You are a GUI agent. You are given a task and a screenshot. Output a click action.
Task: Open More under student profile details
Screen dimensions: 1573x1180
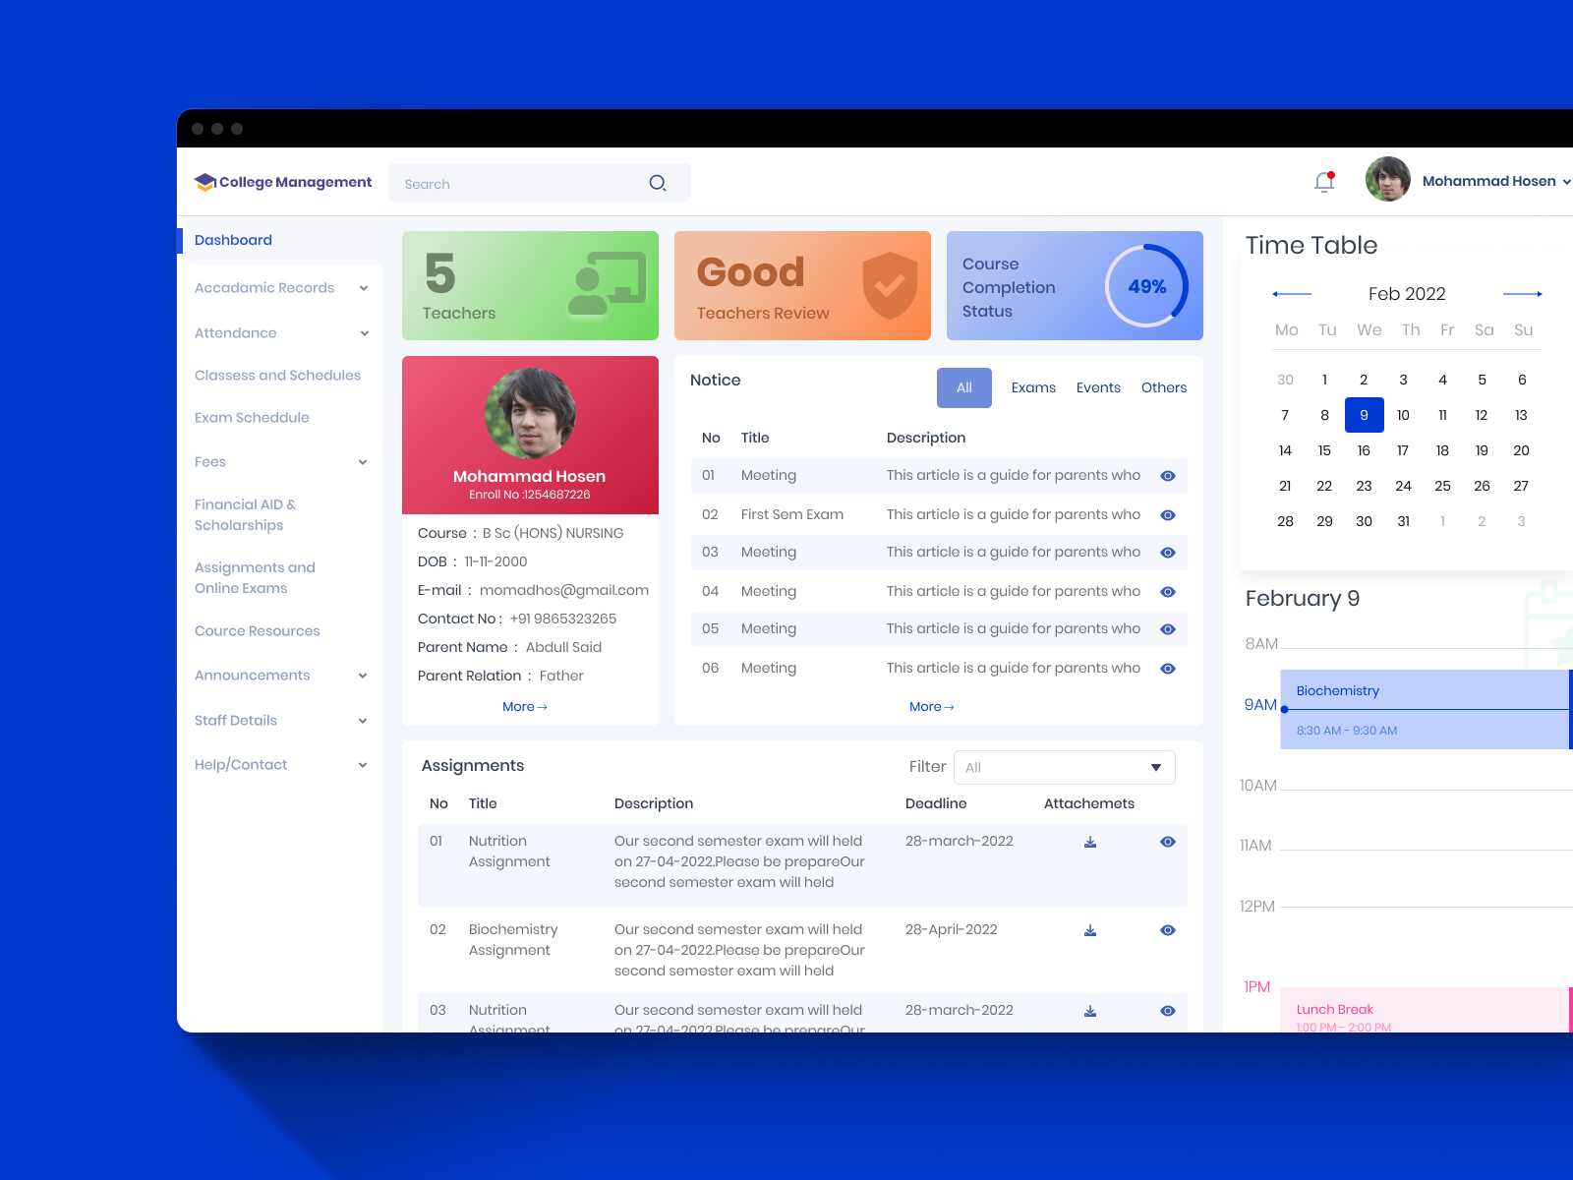tap(524, 706)
